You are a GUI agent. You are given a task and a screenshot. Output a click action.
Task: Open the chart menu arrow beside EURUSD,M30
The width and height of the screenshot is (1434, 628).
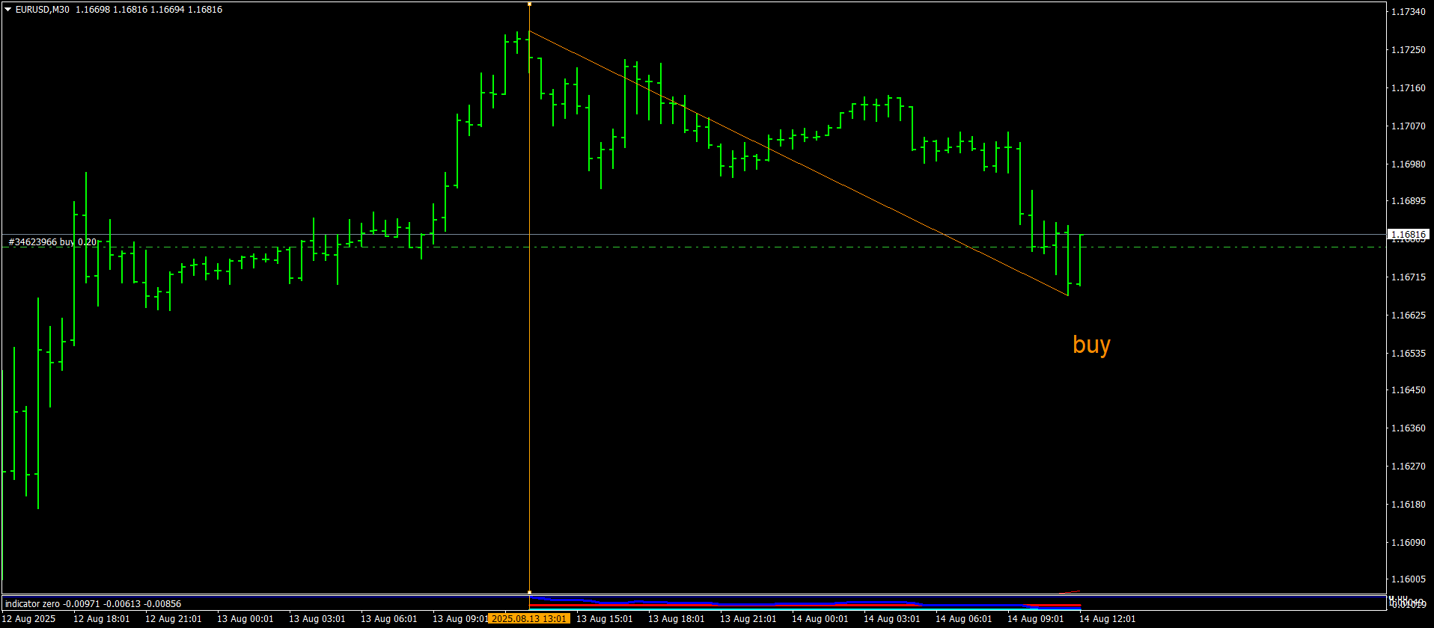tap(8, 10)
